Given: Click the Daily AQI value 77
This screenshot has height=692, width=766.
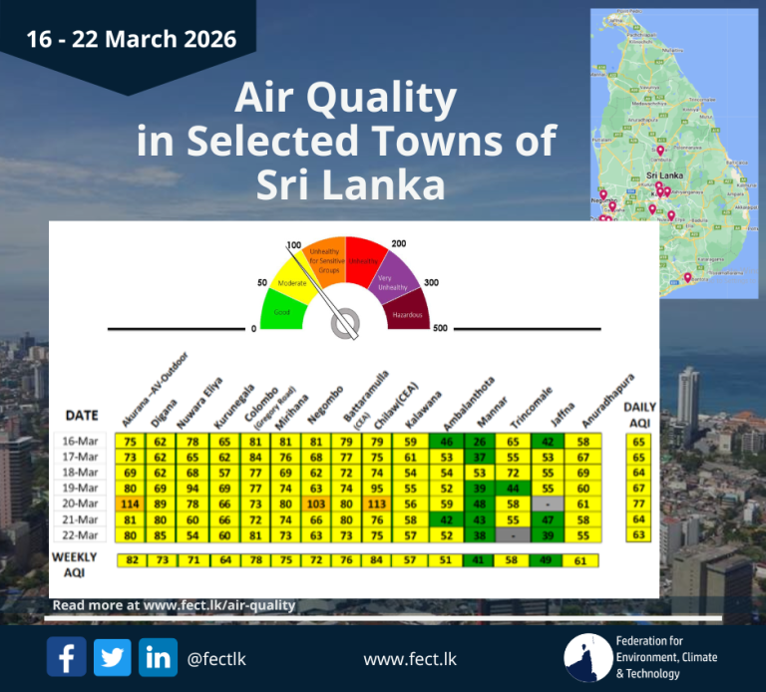Looking at the screenshot, I should pos(640,504).
